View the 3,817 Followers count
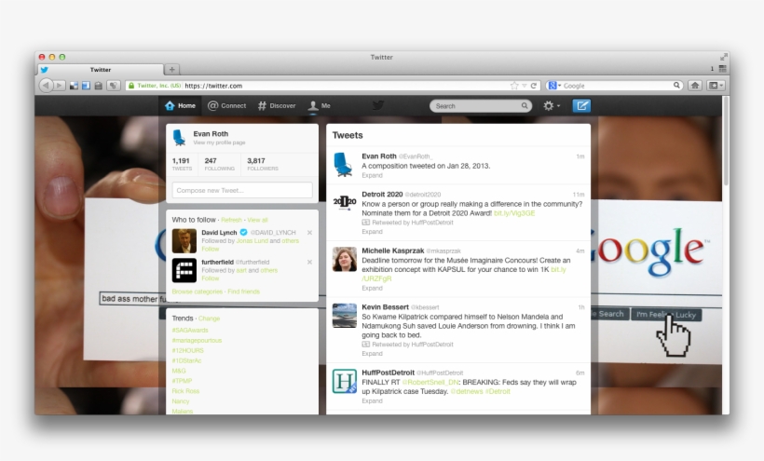 tap(262, 164)
